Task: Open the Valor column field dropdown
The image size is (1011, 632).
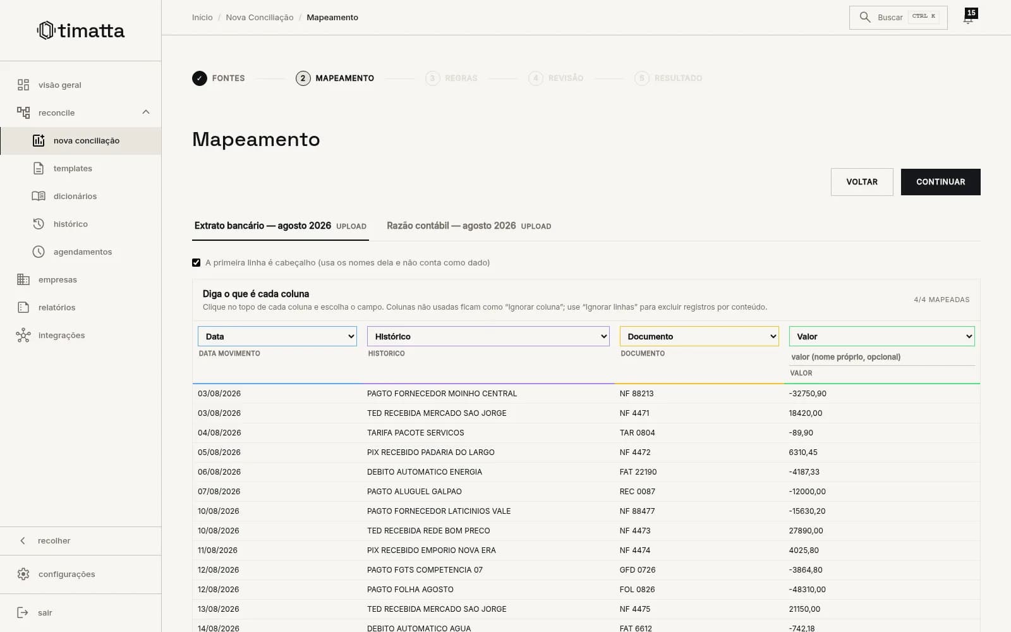Action: coord(882,336)
